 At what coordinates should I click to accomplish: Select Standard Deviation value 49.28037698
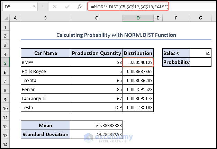(96, 134)
